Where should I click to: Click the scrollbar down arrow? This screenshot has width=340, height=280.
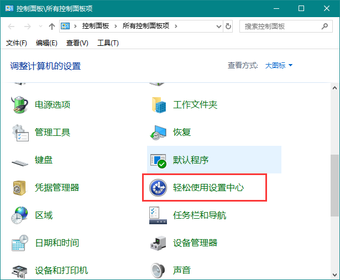tap(334, 275)
